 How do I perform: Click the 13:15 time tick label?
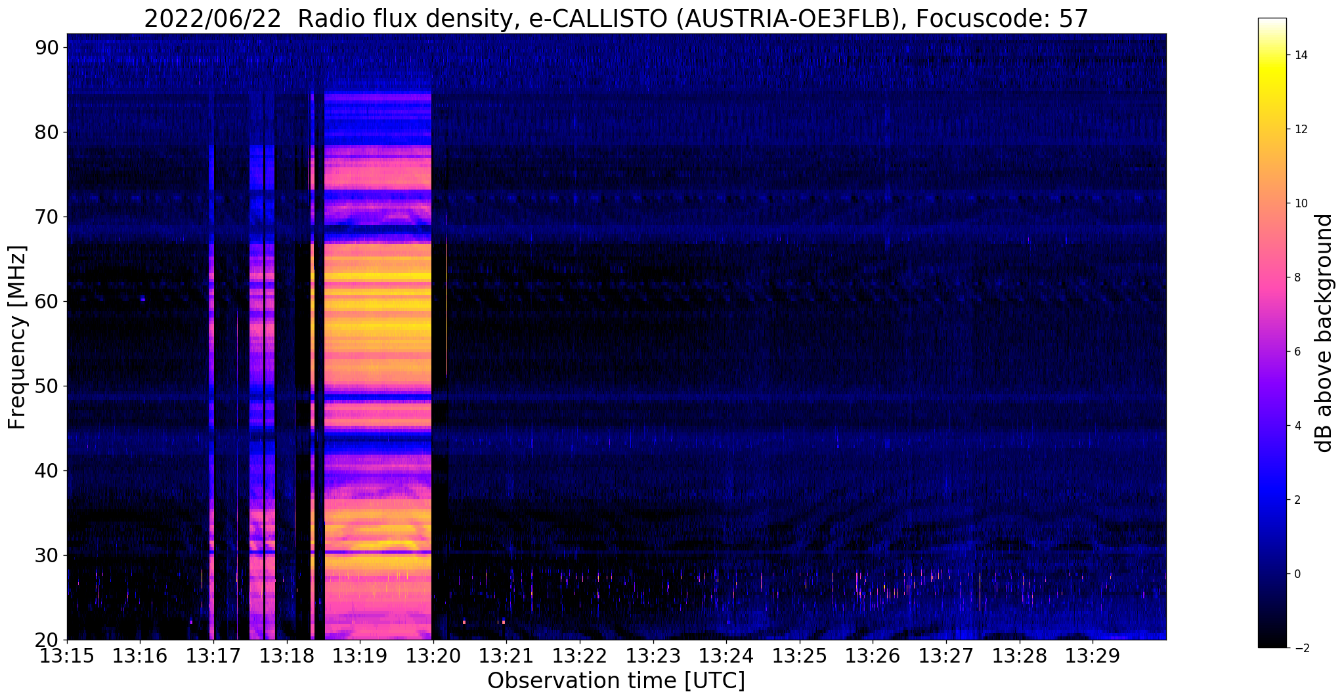point(66,656)
